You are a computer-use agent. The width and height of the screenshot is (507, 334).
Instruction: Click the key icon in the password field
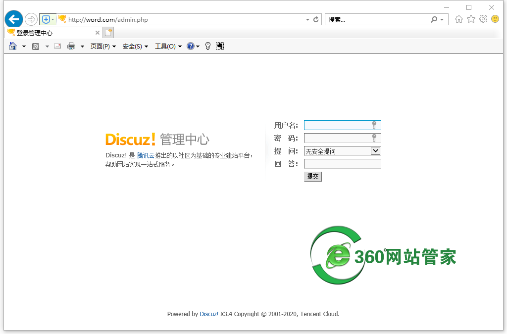[374, 138]
